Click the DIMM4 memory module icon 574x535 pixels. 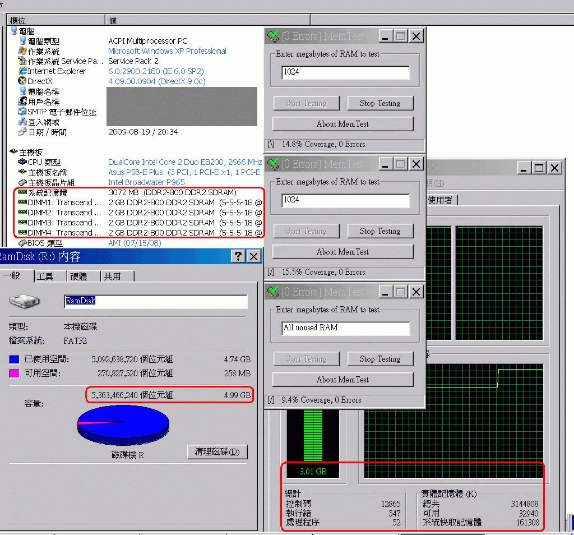point(22,233)
